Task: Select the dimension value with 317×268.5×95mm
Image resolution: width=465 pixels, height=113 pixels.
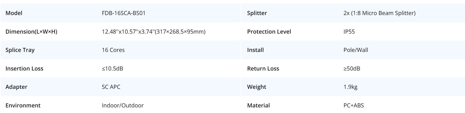Action: click(x=153, y=32)
